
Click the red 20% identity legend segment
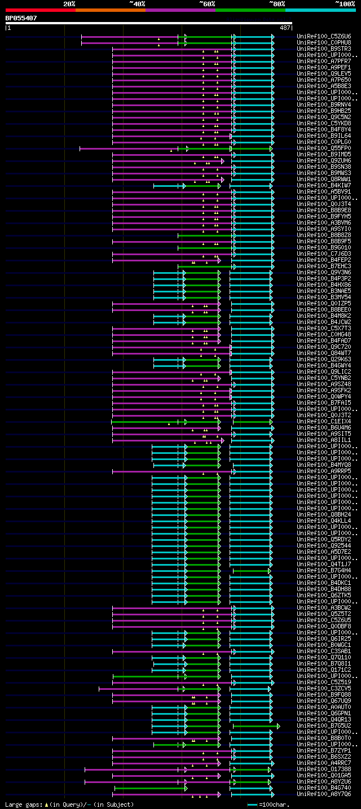[41, 10]
